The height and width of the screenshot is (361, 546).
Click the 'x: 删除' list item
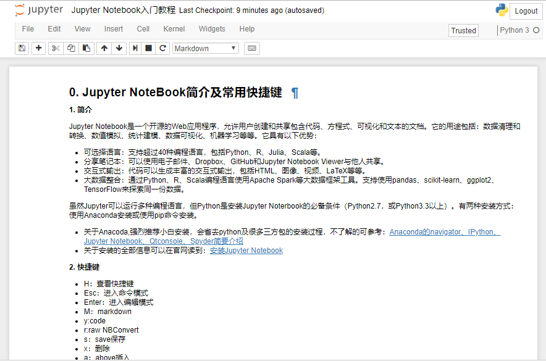coord(97,349)
